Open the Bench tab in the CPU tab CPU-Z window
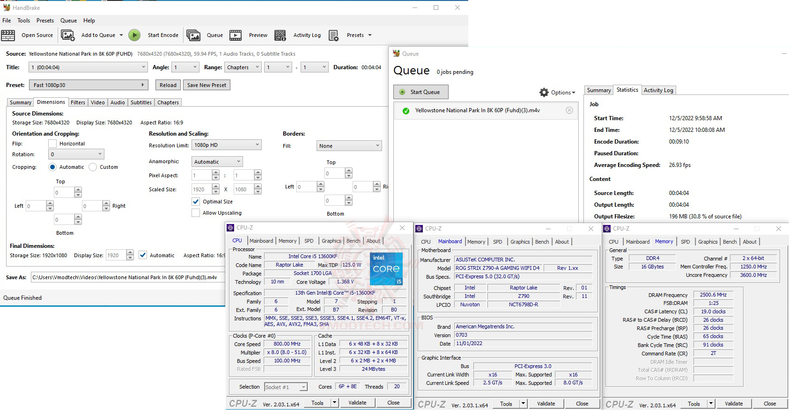The height and width of the screenshot is (412, 789). (x=354, y=241)
